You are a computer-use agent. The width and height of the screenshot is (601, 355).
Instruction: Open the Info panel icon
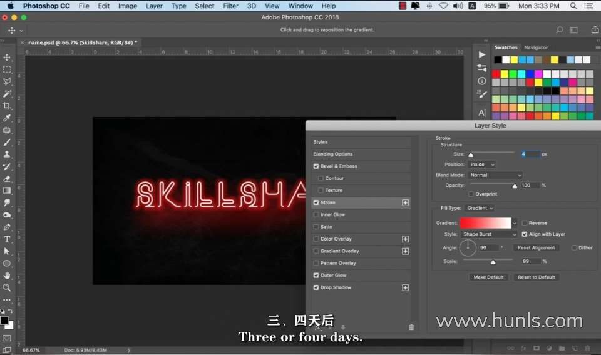[482, 81]
